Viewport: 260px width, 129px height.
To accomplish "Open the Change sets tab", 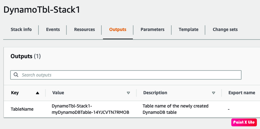I will [x=225, y=29].
